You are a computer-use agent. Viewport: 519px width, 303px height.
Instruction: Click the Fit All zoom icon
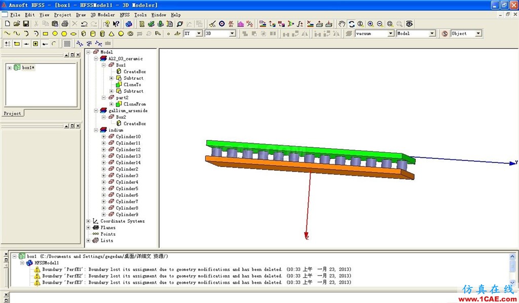[390, 24]
